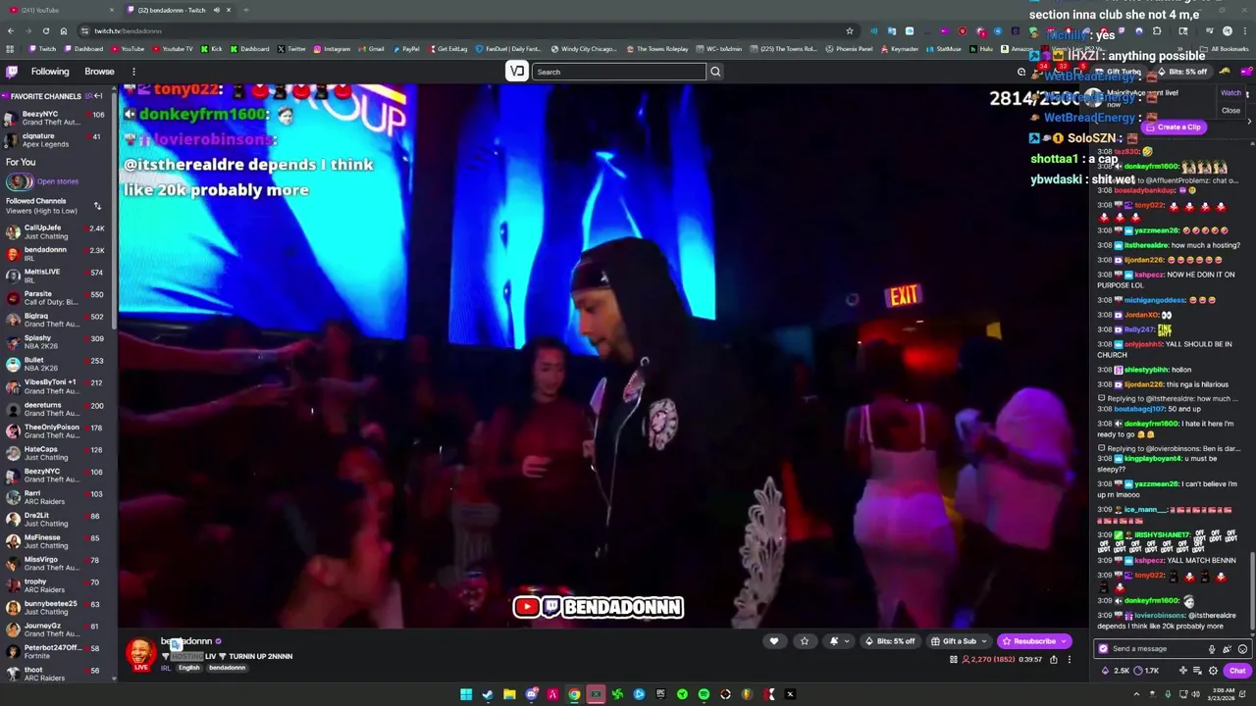The image size is (1256, 706).
Task: Open Windows Start menu on taskbar
Action: point(466,694)
